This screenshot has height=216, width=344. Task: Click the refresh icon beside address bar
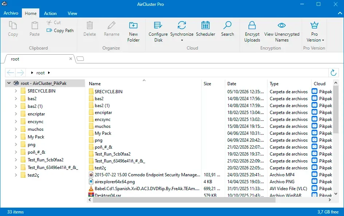333,72
